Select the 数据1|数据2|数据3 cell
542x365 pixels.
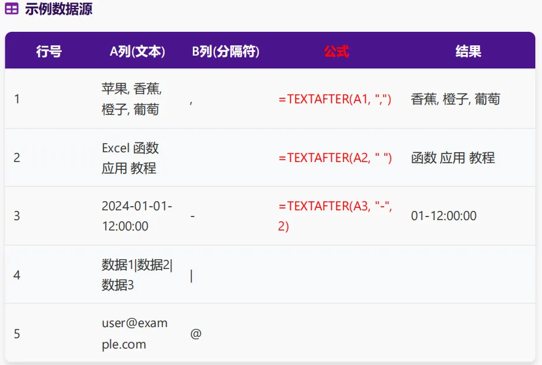pyautogui.click(x=137, y=275)
